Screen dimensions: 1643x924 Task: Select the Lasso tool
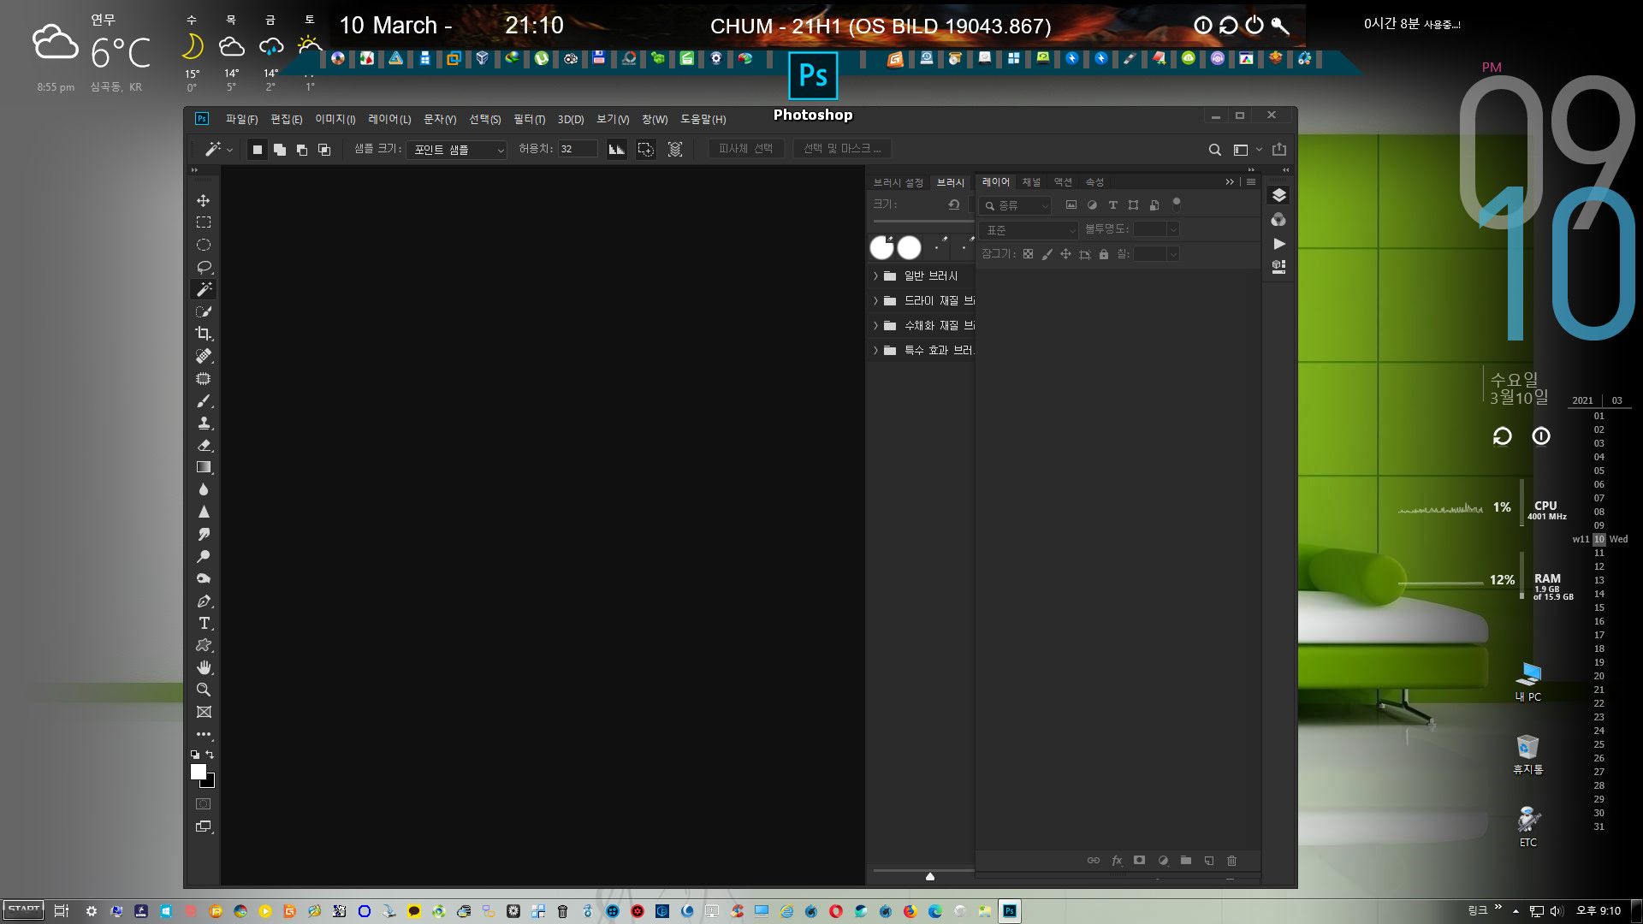coord(204,267)
